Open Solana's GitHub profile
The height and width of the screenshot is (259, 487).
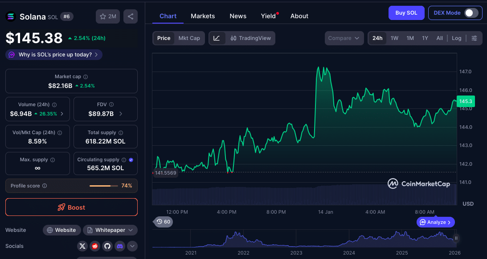tap(107, 246)
